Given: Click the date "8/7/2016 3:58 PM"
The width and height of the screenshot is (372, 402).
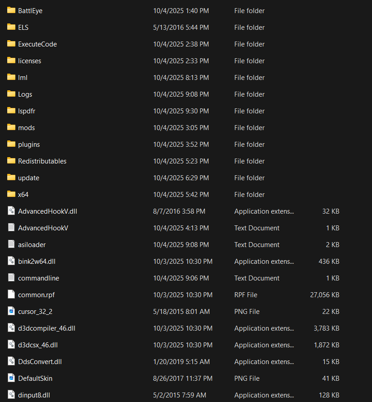Looking at the screenshot, I should point(179,211).
